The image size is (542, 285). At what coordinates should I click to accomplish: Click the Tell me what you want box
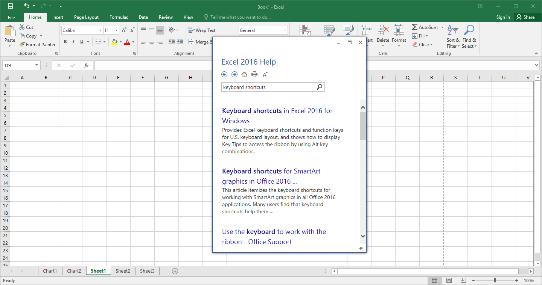click(x=237, y=17)
